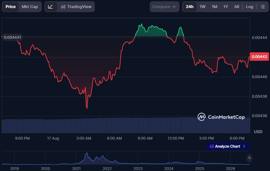This screenshot has height=171, width=270.
Task: Click the 3:00 AM time label
Action: [x=84, y=138]
